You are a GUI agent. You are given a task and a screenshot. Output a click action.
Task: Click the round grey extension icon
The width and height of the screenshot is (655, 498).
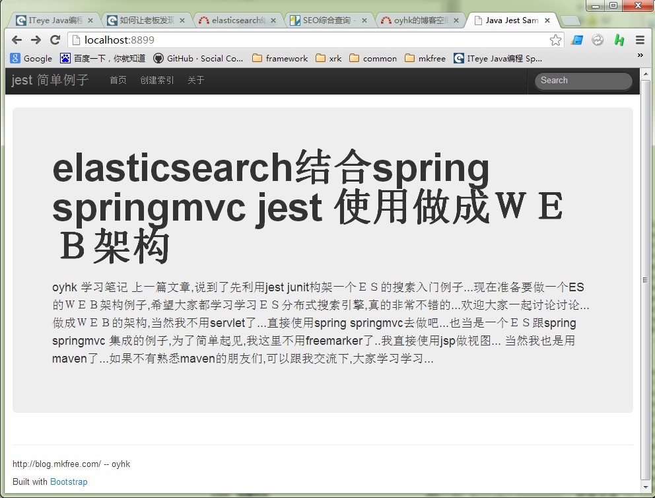(x=598, y=40)
